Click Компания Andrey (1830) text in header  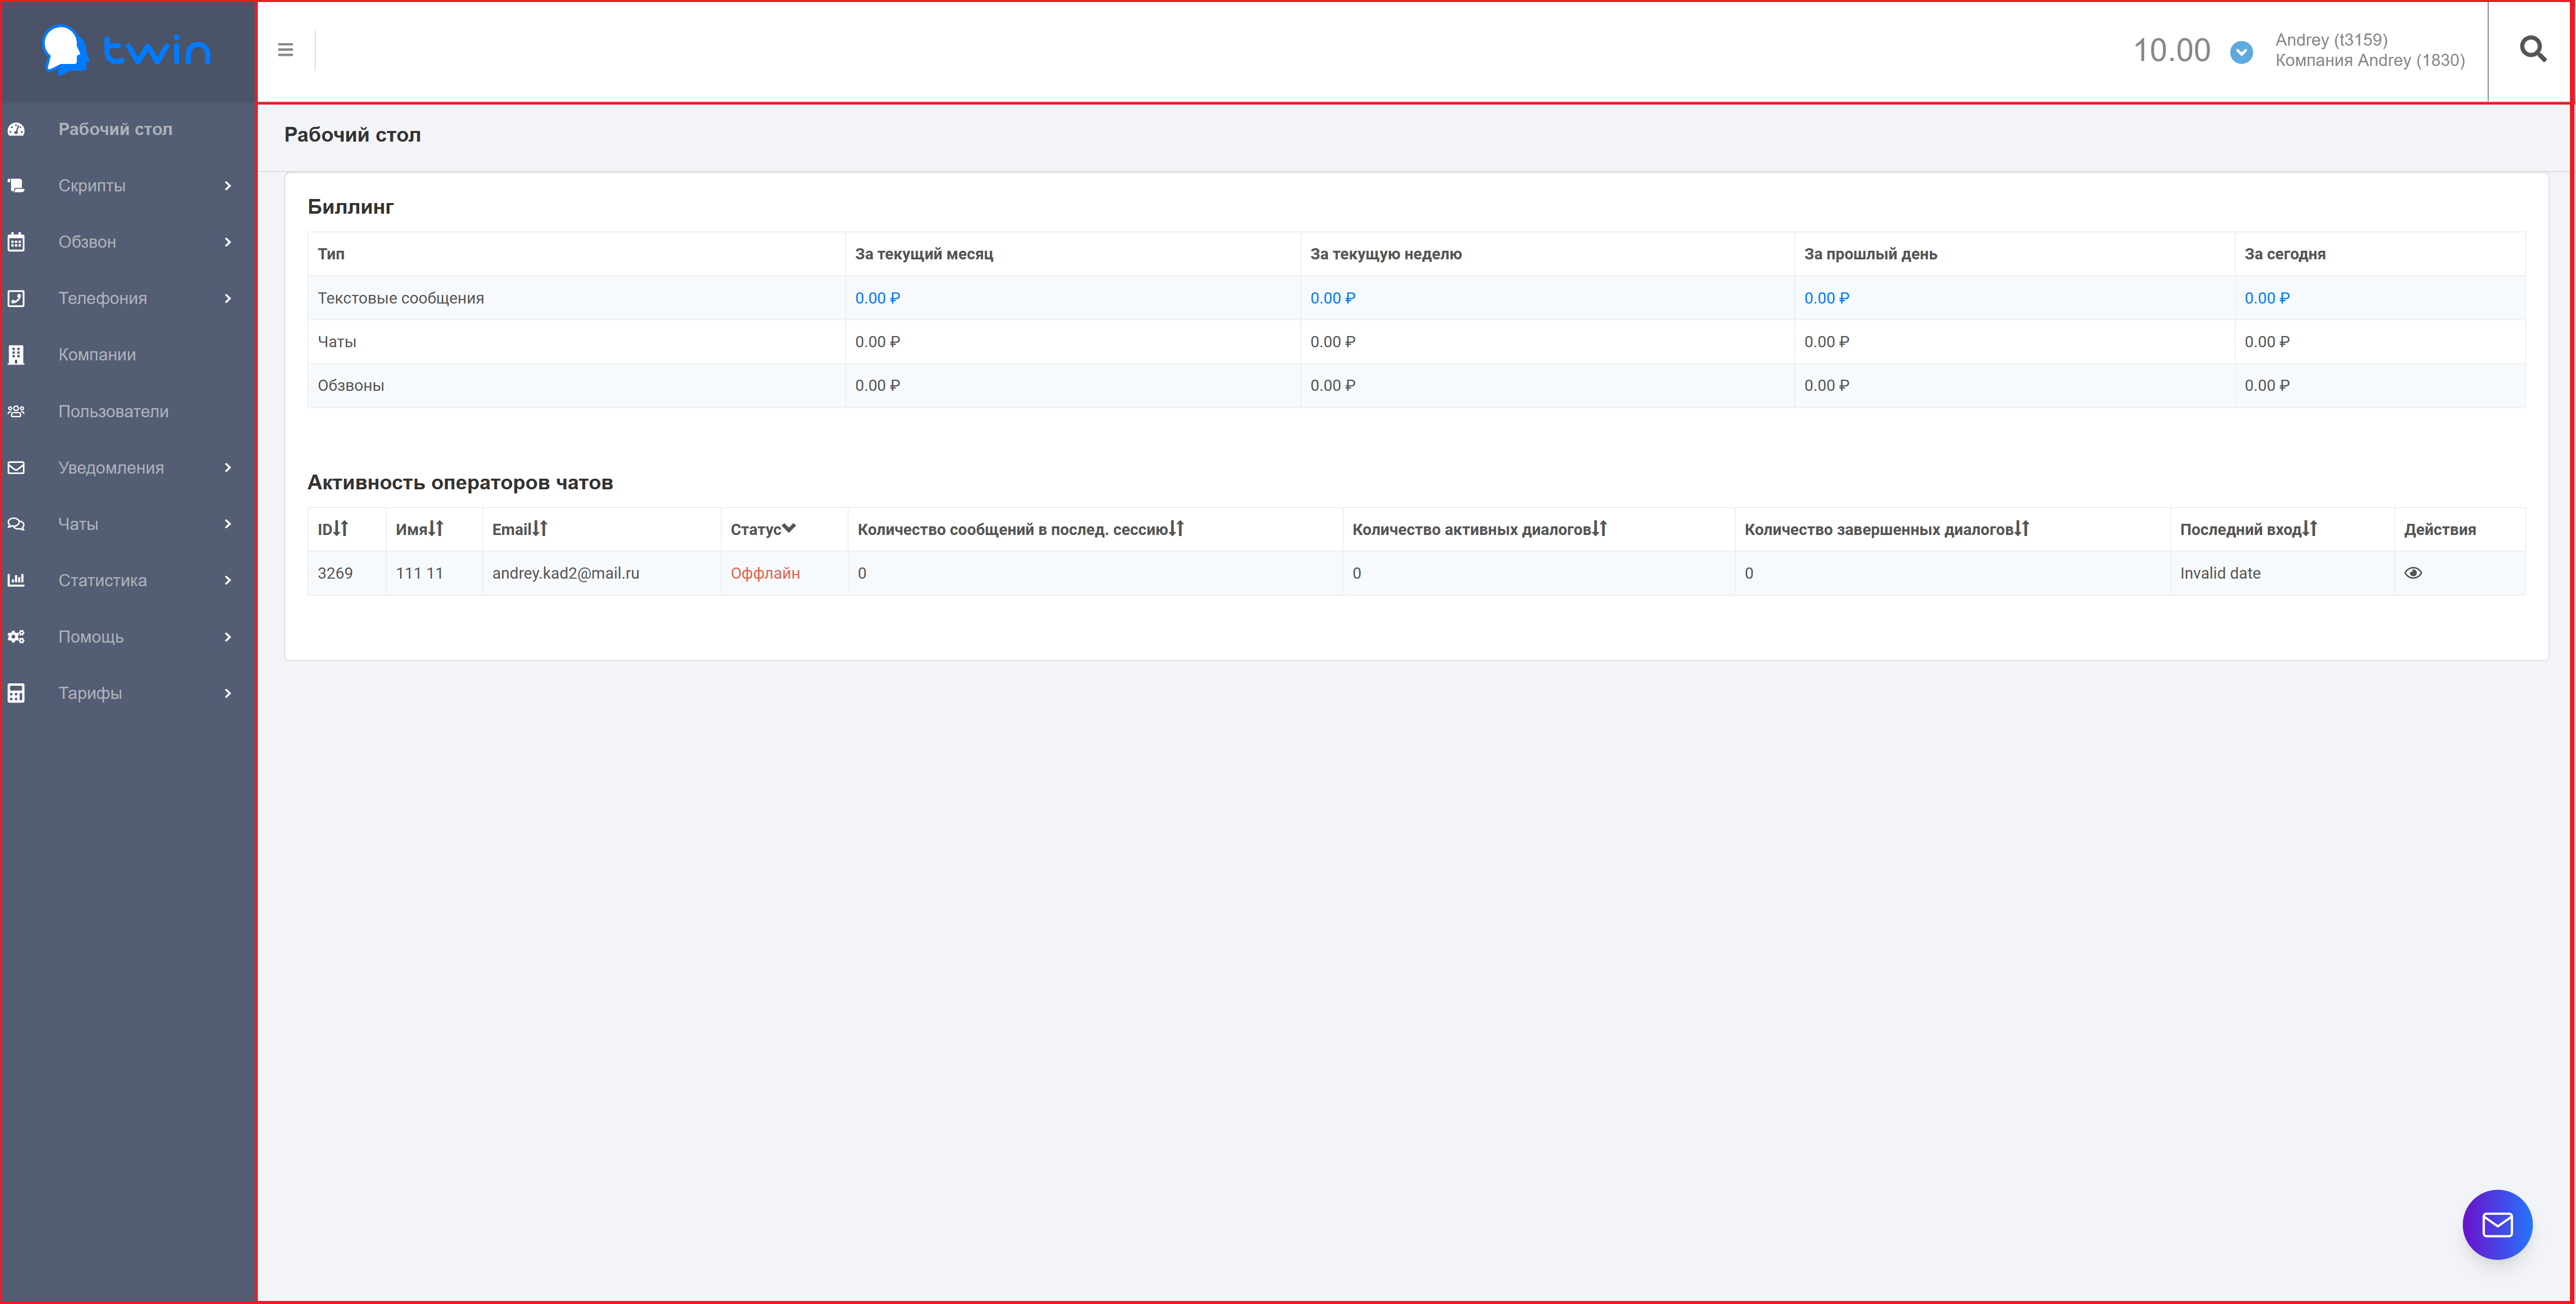pos(2370,61)
